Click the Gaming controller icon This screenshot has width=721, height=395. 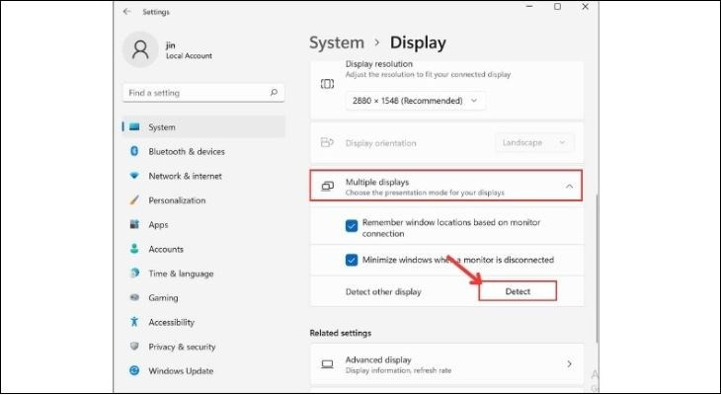[x=134, y=297]
